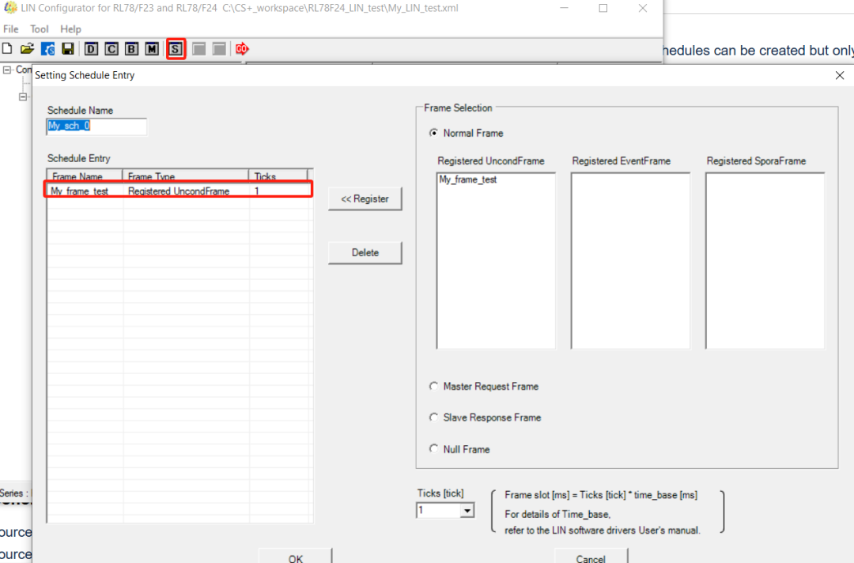Screen dimensions: 854x563
Task: Select the Master Request Frame option
Action: pyautogui.click(x=433, y=387)
